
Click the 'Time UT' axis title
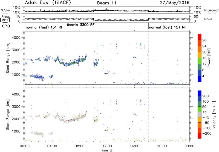point(107,150)
